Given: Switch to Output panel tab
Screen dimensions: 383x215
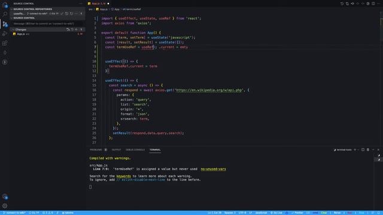Looking at the screenshot, I should 116,150.
